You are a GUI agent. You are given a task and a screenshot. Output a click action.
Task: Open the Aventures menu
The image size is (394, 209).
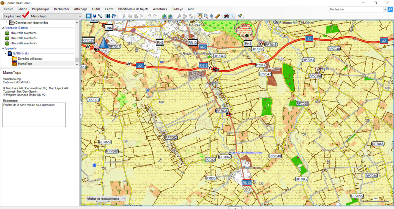[x=160, y=9]
